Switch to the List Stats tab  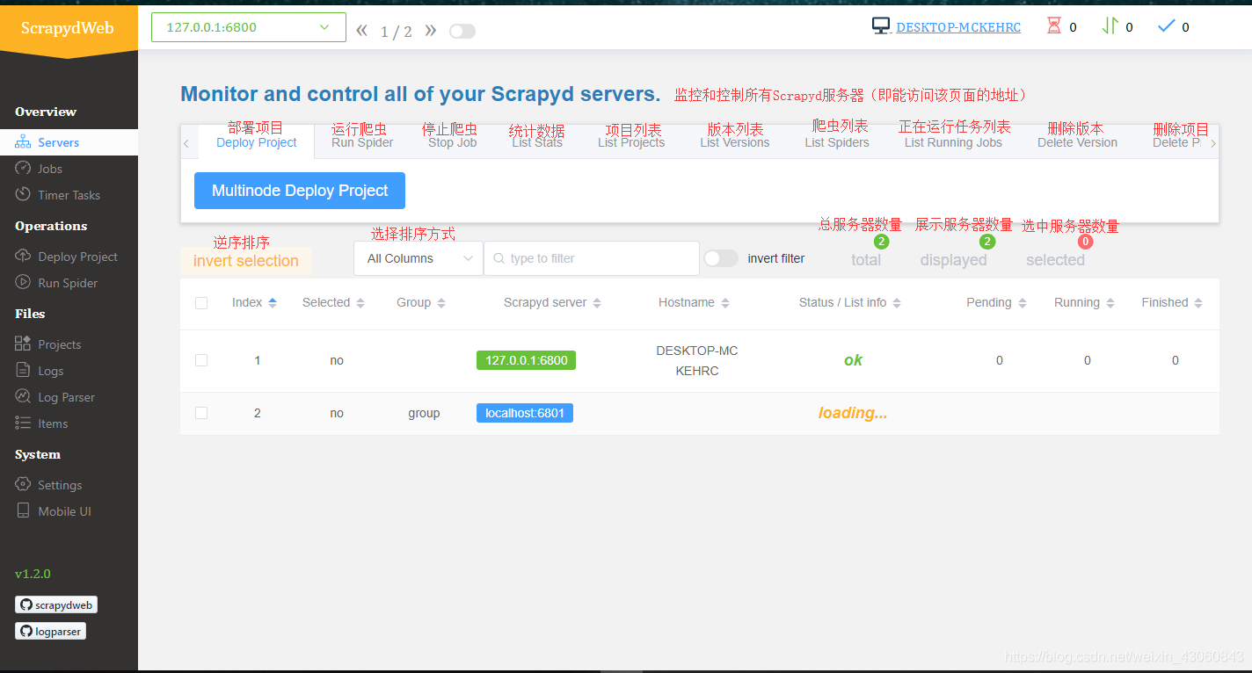(537, 142)
